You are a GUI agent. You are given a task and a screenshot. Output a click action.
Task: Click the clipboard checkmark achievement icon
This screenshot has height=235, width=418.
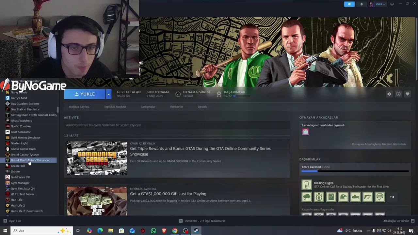click(331, 197)
